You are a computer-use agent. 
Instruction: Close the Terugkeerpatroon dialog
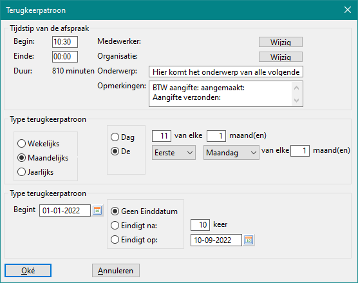[x=348, y=10]
